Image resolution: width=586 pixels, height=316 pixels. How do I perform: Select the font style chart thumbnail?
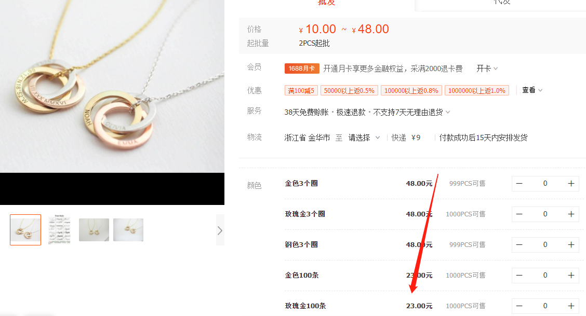pyautogui.click(x=59, y=230)
